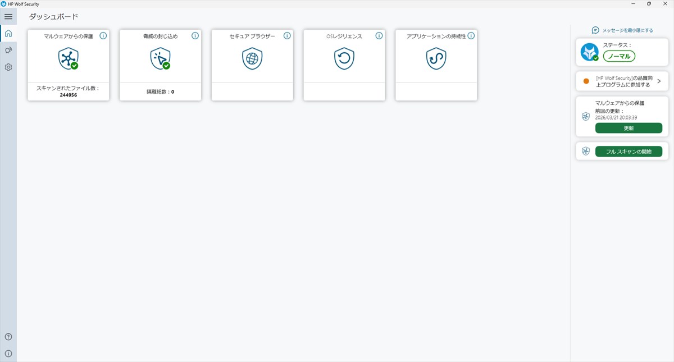Viewport: 674px width, 362px height.
Task: Start full scan with フルスキャンの開始
Action: pyautogui.click(x=629, y=152)
